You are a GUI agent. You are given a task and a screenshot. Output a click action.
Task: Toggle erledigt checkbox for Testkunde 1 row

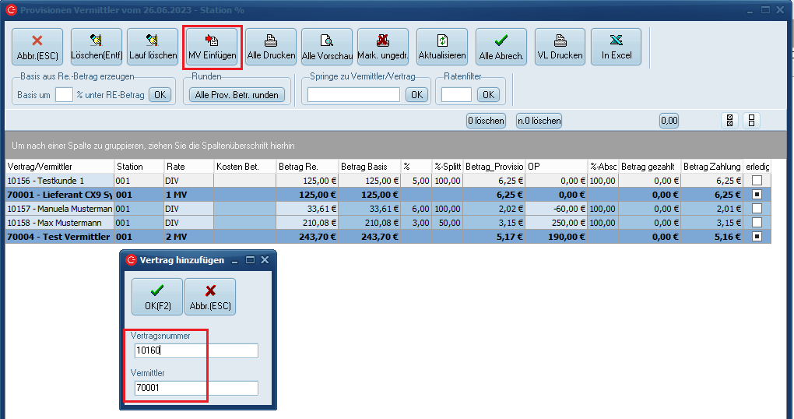(757, 181)
